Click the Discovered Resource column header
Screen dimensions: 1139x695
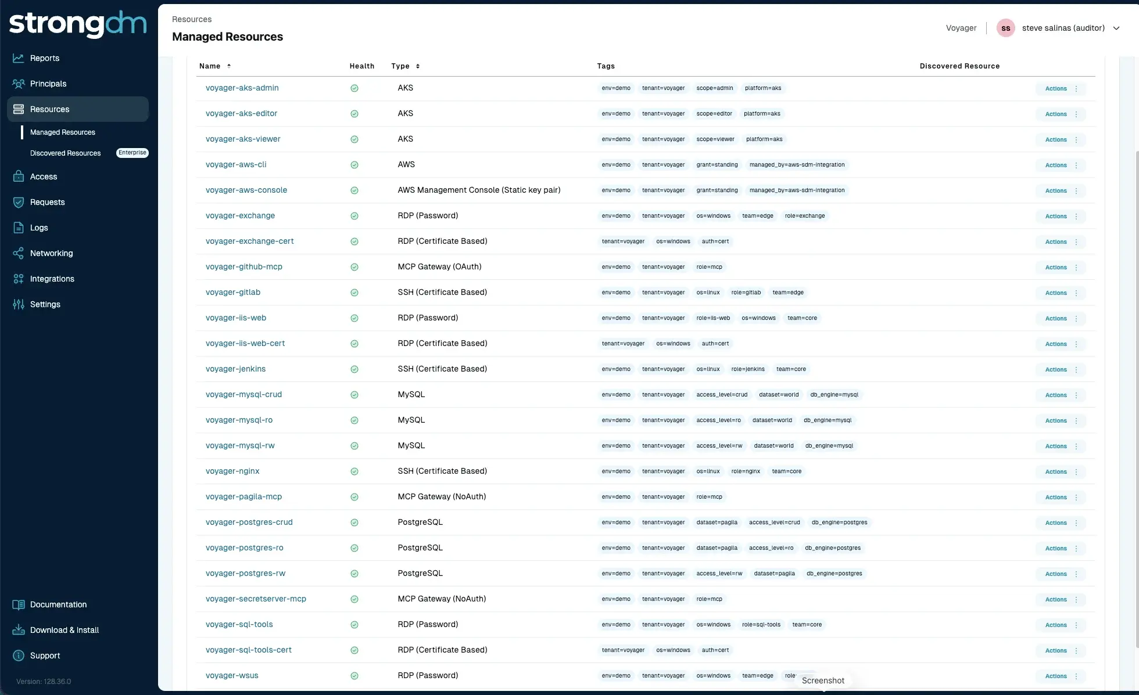(959, 66)
